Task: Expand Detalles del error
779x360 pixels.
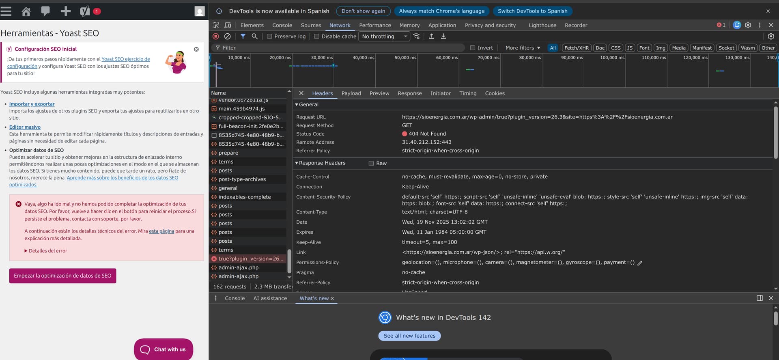Action: [x=46, y=251]
